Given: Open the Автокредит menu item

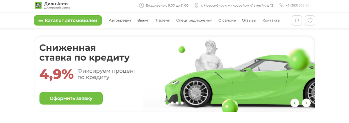Looking at the screenshot, I should 120,21.
